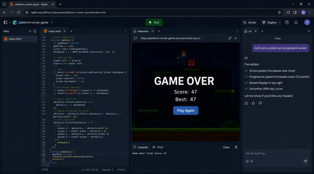Close the Webview tab
Image resolution: width=314 pixels, height=174 pixels.
pos(152,31)
